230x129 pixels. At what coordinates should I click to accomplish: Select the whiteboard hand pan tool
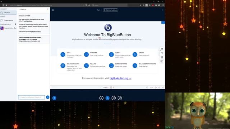coord(162,49)
